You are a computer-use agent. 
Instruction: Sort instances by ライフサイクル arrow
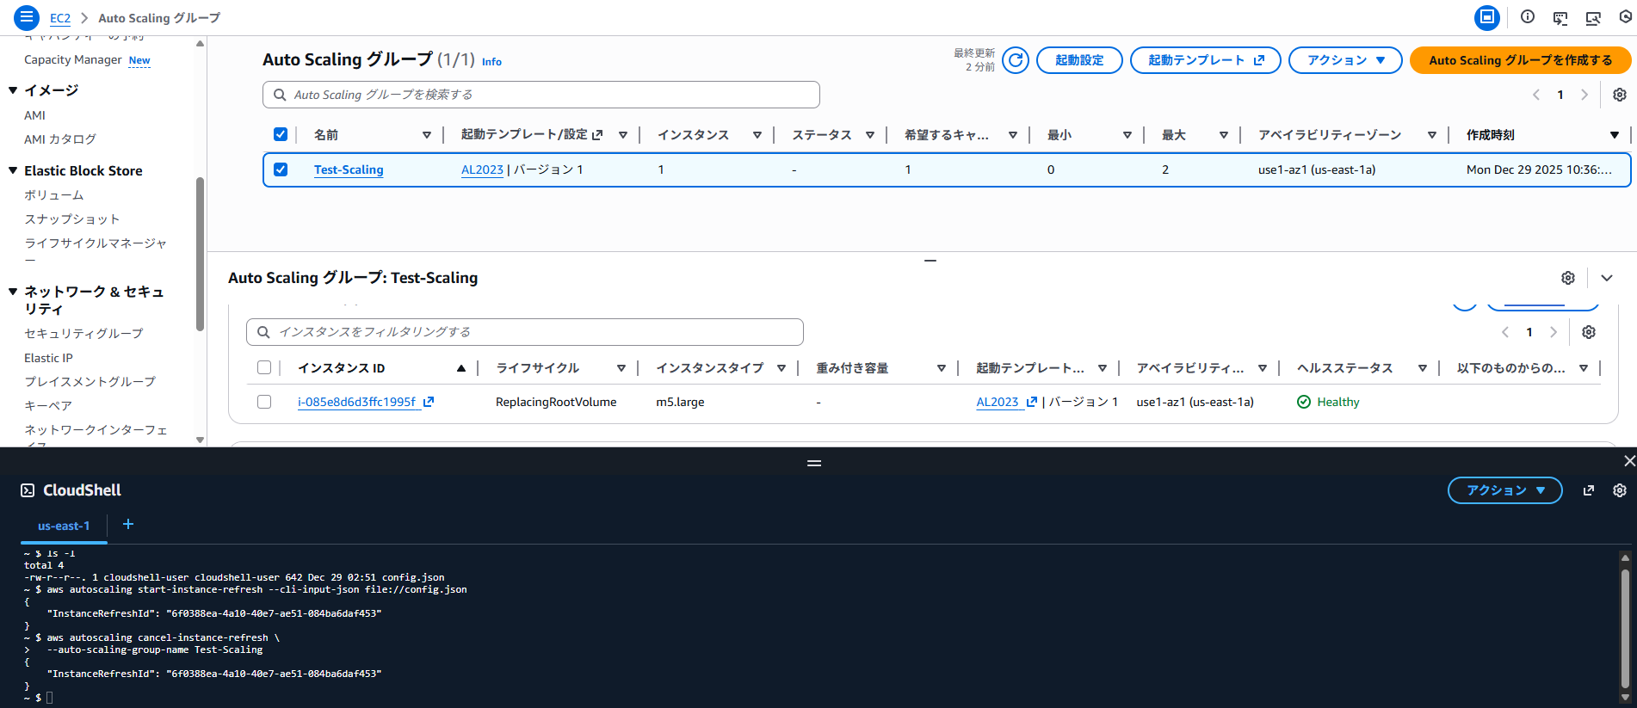(621, 368)
